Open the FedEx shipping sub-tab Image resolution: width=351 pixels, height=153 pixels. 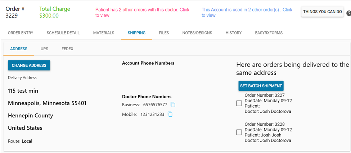click(x=67, y=49)
